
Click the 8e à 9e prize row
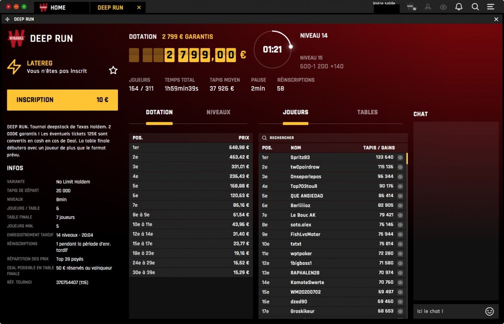tap(191, 215)
